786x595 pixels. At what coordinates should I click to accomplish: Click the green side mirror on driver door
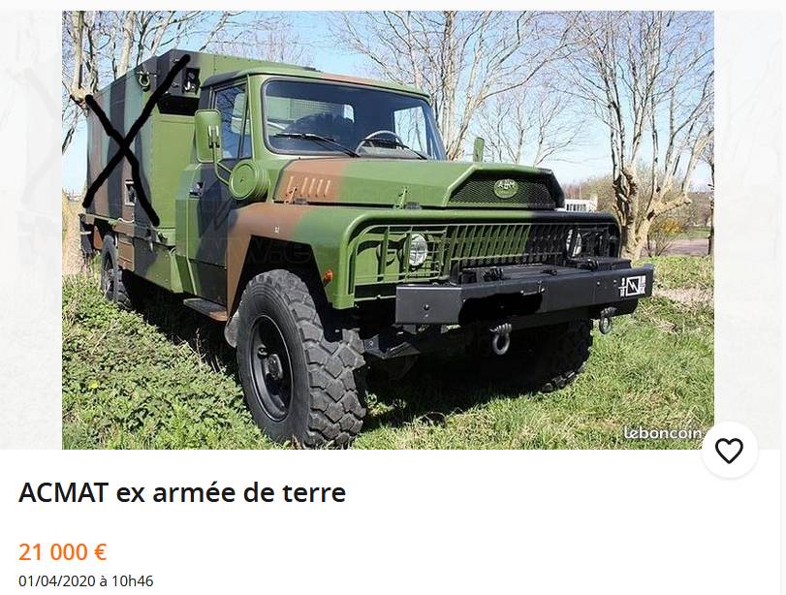pyautogui.click(x=208, y=136)
